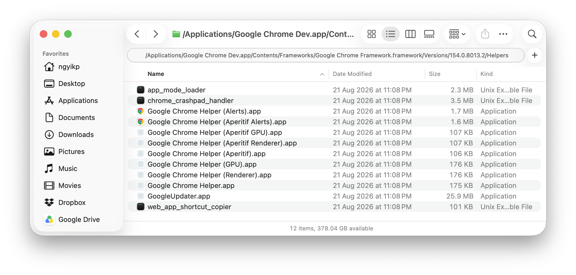The width and height of the screenshot is (576, 275).
Task: Select Google Chrome Helper (Aperitif Alerts).app
Action: pyautogui.click(x=334, y=122)
